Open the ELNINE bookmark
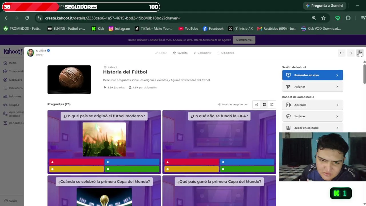Image resolution: width=366 pixels, height=206 pixels. click(x=66, y=29)
